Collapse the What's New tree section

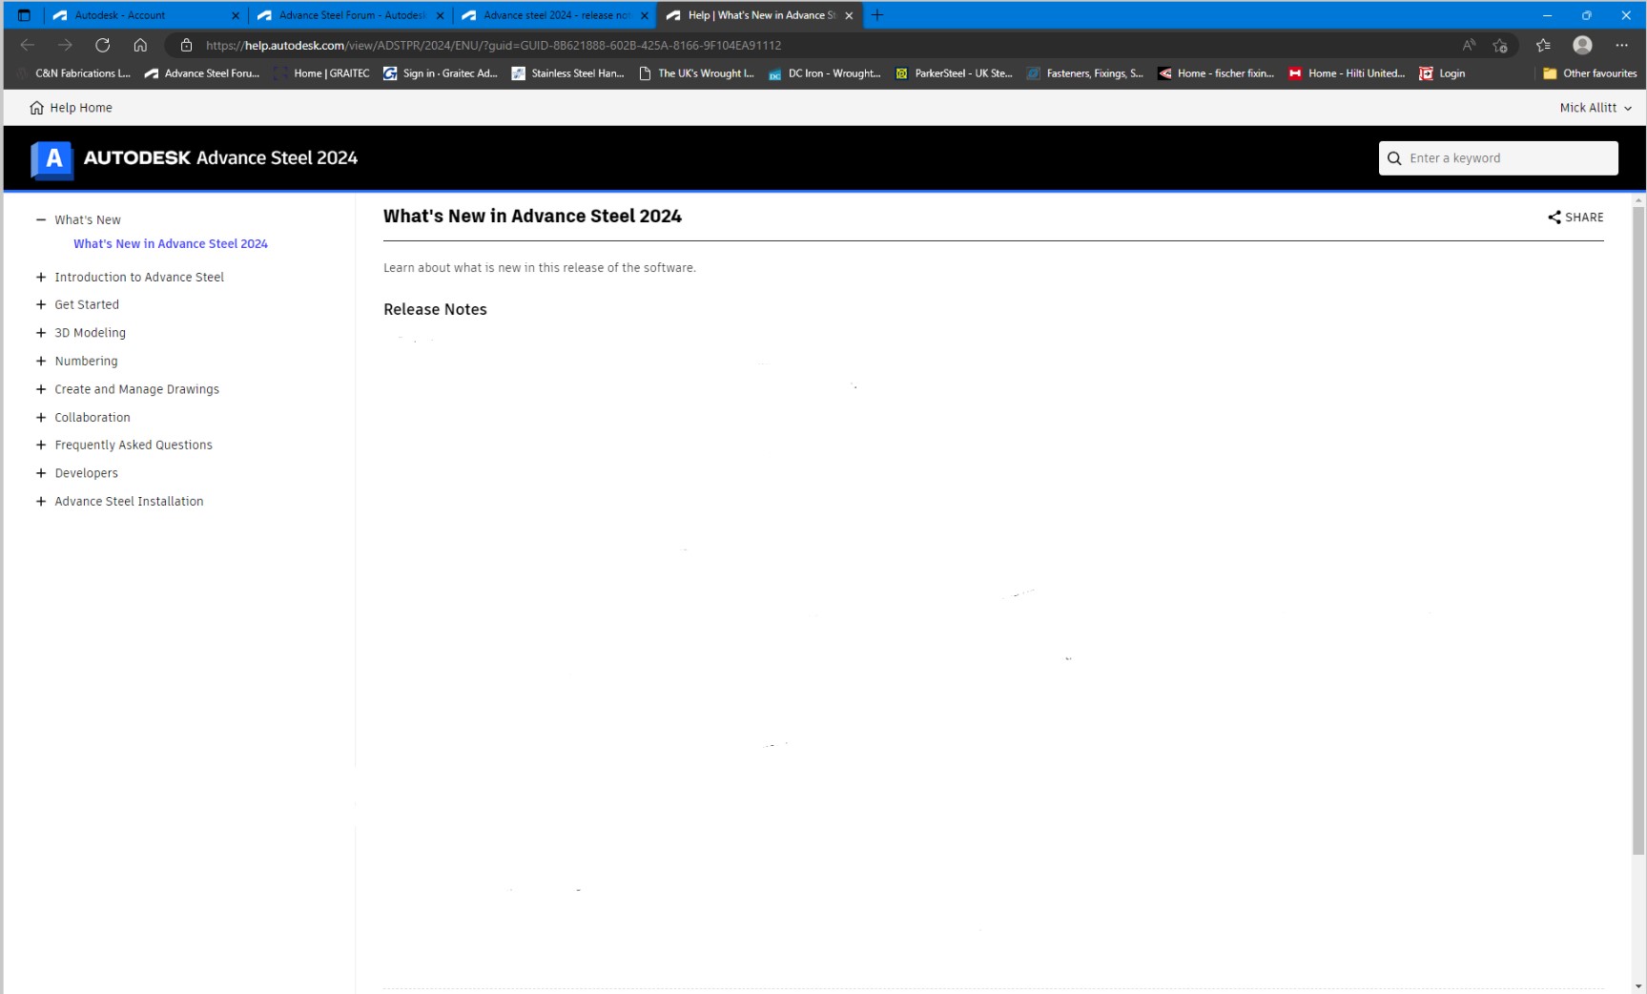pyautogui.click(x=41, y=219)
